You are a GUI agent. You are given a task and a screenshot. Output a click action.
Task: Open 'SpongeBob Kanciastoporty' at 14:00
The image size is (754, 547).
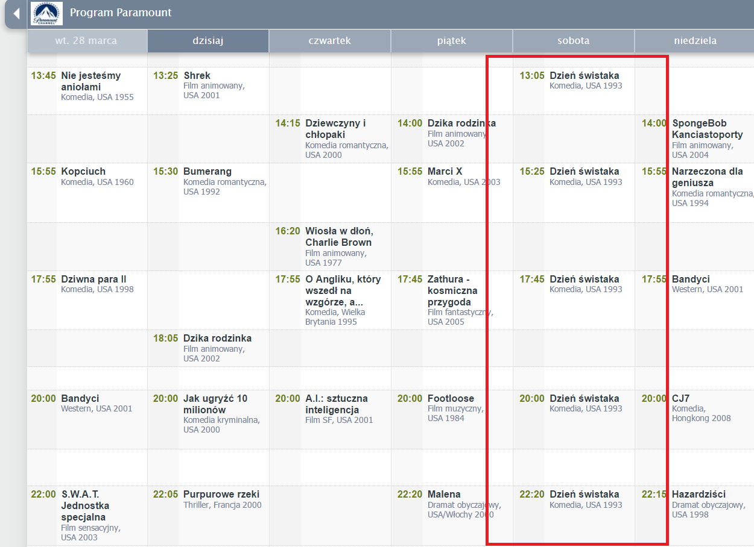(708, 129)
